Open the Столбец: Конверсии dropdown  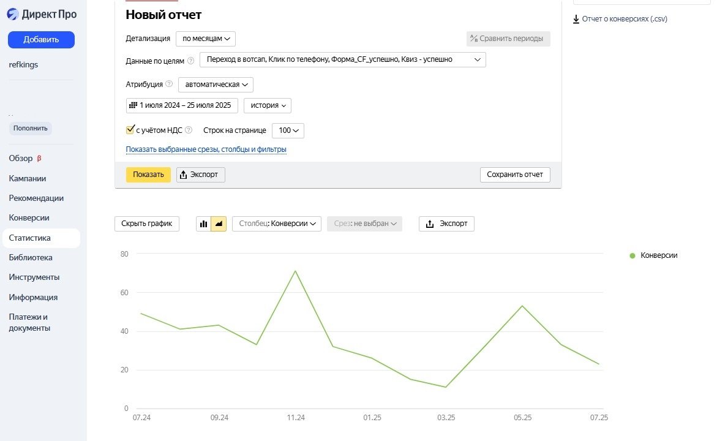coord(277,224)
